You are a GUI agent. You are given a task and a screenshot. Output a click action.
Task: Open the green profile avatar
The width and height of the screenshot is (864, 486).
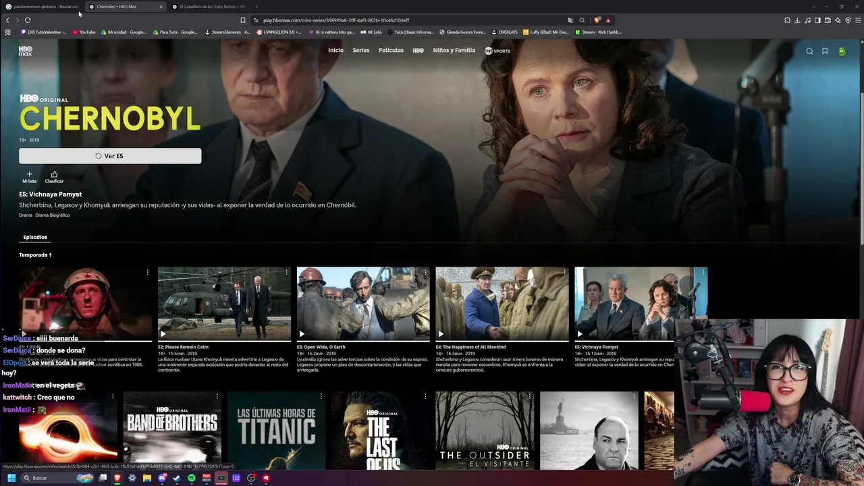(x=842, y=51)
